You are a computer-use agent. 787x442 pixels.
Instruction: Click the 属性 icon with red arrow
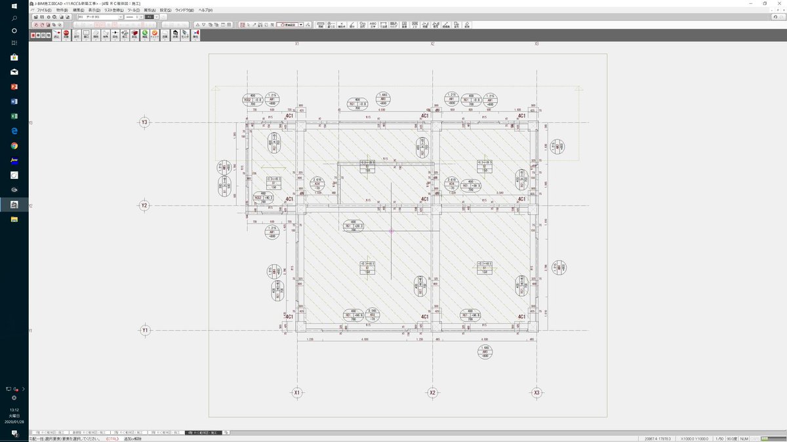[x=195, y=34]
